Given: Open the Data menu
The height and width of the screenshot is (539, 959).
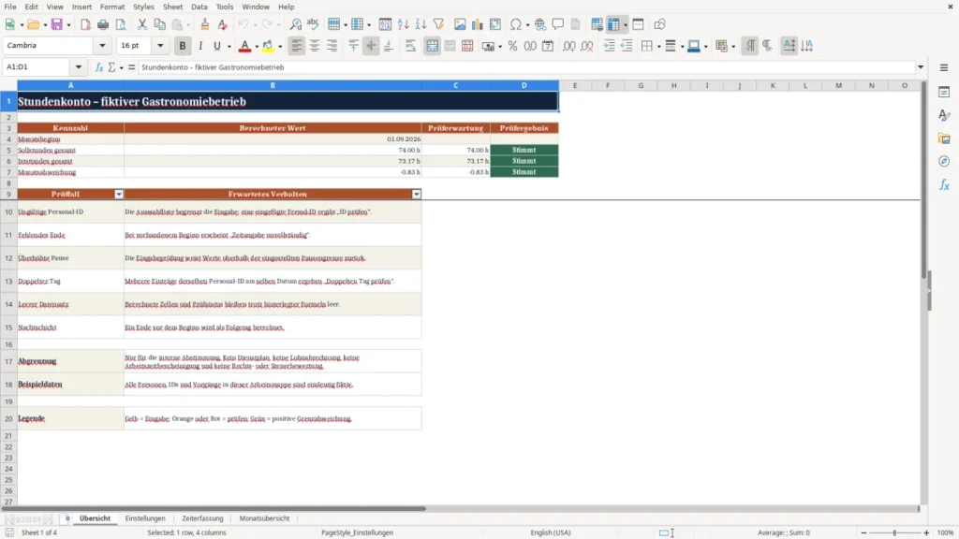Looking at the screenshot, I should [199, 7].
